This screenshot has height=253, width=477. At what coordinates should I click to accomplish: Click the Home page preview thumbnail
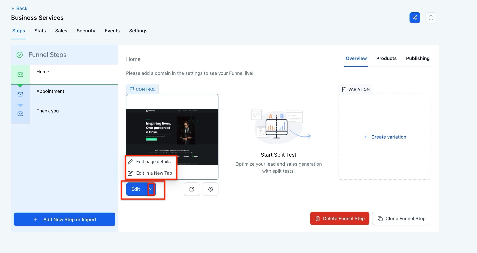pos(172,131)
